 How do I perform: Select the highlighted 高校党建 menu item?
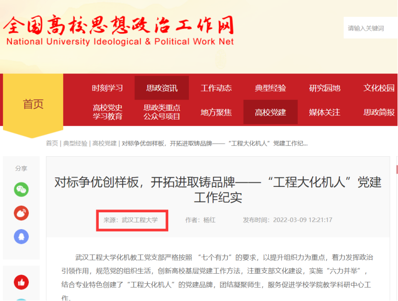270,112
